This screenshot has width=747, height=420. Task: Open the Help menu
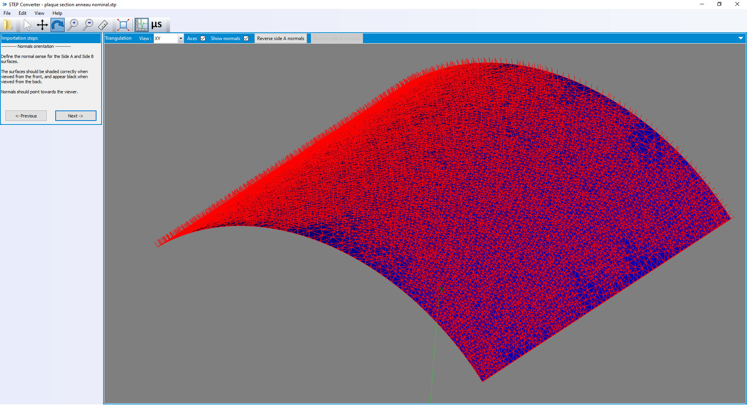click(57, 13)
